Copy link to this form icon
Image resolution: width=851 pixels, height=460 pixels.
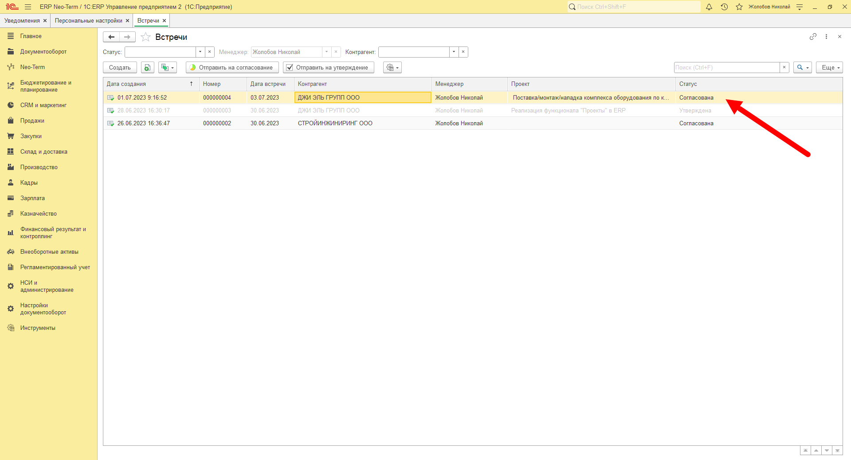click(x=813, y=37)
